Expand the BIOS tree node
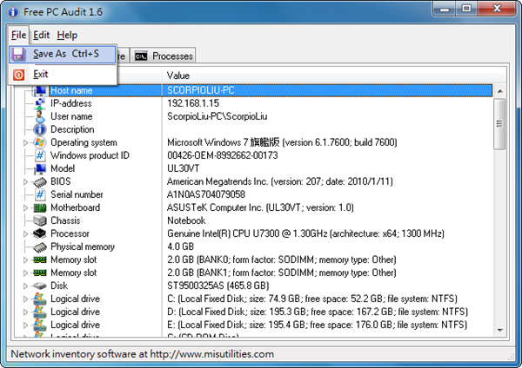 (25, 181)
